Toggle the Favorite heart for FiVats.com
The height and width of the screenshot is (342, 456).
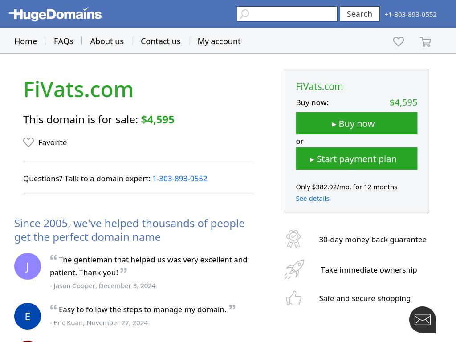28,142
